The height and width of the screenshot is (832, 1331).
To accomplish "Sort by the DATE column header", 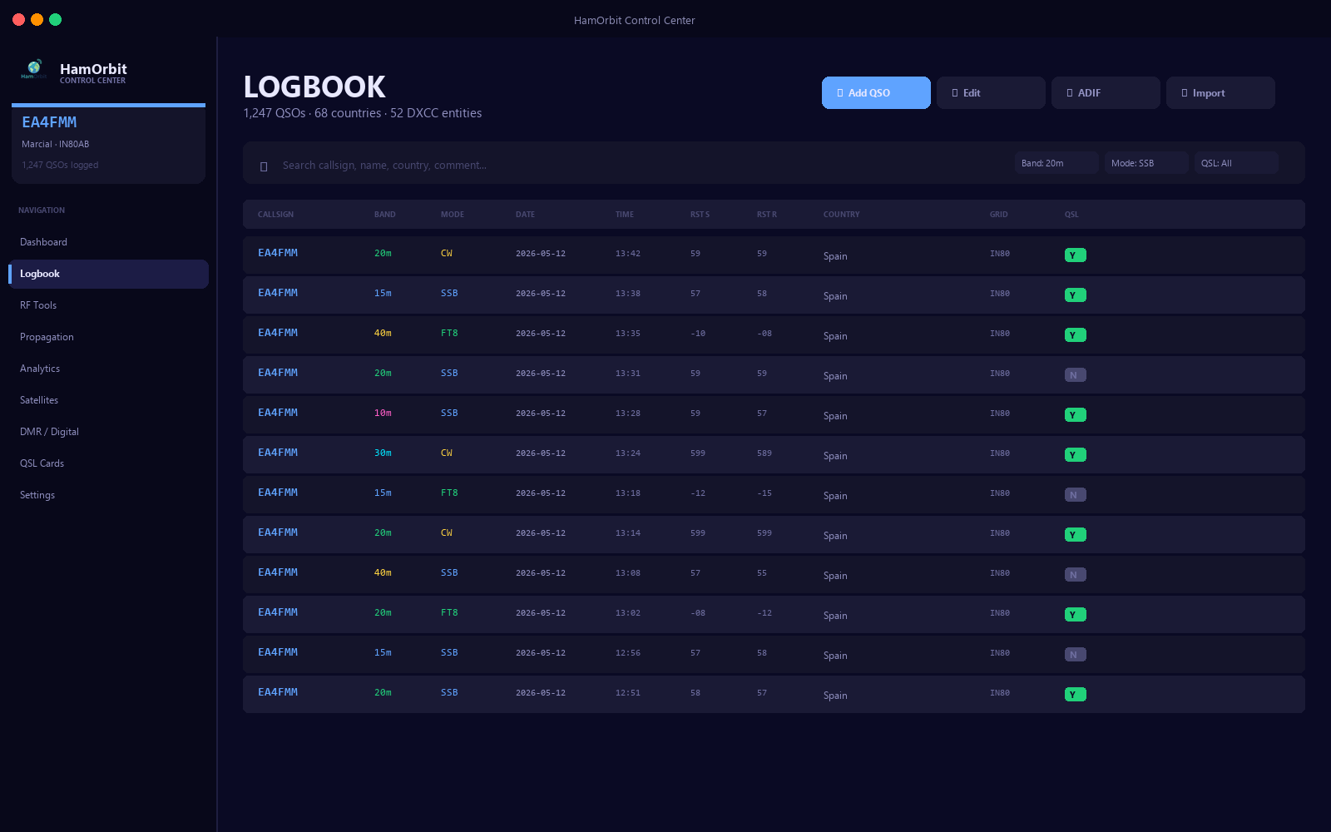I will pos(525,215).
